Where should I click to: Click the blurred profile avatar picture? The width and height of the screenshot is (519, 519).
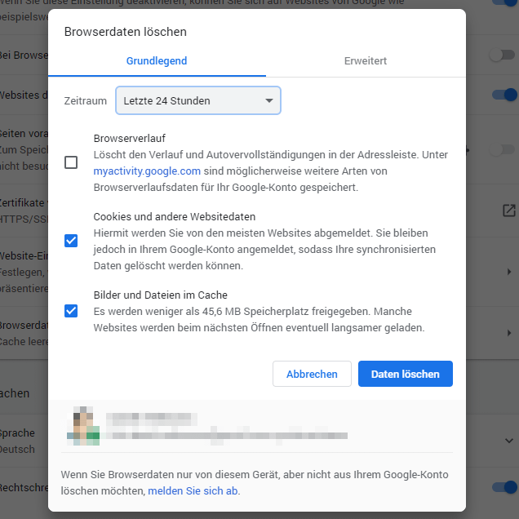point(83,426)
